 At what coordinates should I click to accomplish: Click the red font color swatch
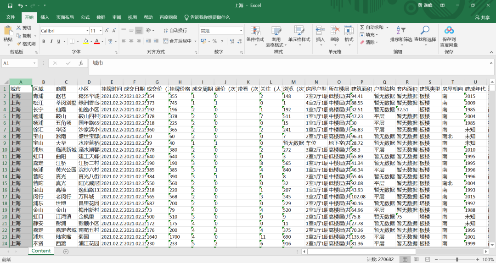coord(97,41)
